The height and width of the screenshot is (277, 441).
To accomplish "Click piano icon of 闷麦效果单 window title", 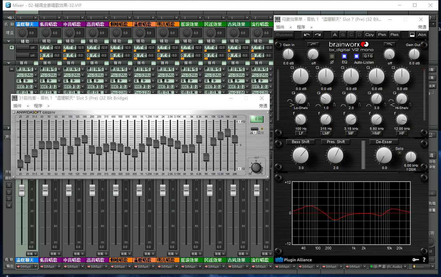I will [278, 19].
